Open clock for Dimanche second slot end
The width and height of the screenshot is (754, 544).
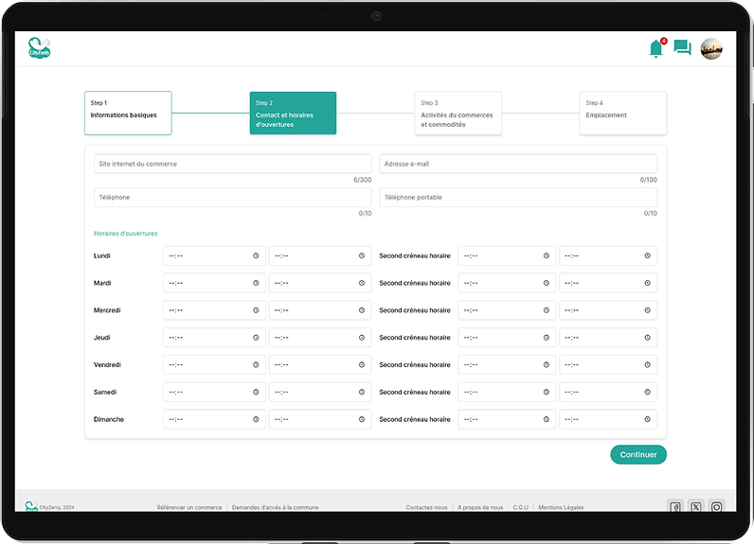[648, 420]
